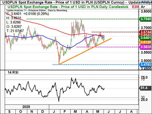The width and height of the screenshot is (152, 114).
Task: Click the orange rising trendline
Action: point(85,51)
